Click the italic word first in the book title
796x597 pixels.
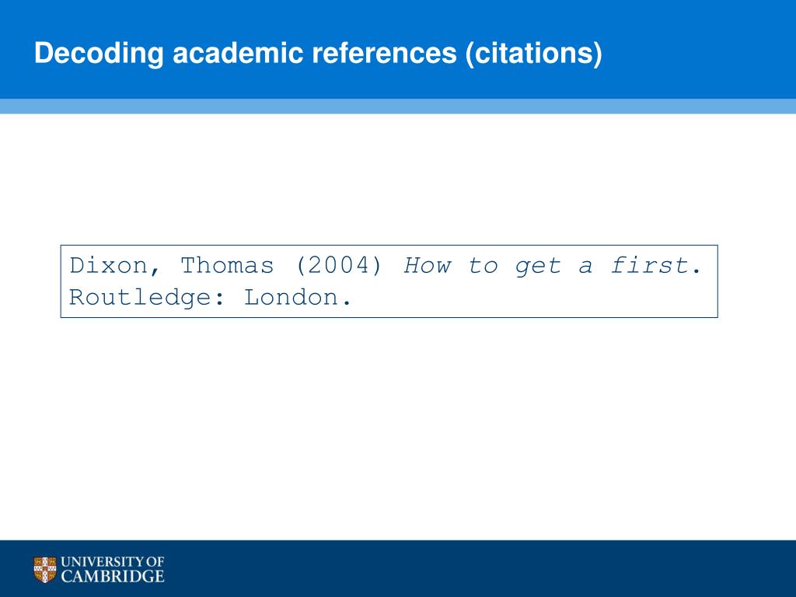click(650, 266)
